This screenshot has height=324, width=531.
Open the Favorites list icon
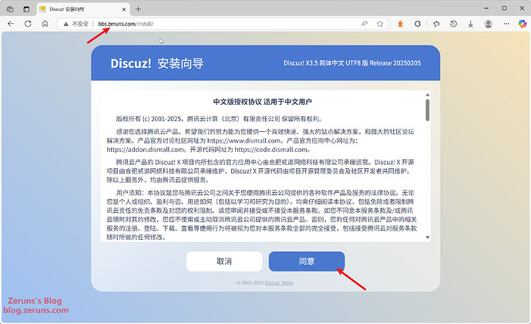(x=436, y=24)
